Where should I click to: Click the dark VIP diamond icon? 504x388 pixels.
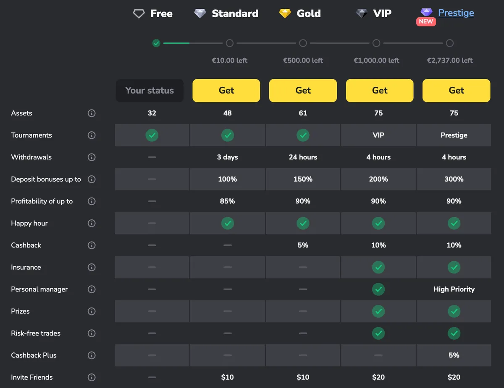point(362,14)
